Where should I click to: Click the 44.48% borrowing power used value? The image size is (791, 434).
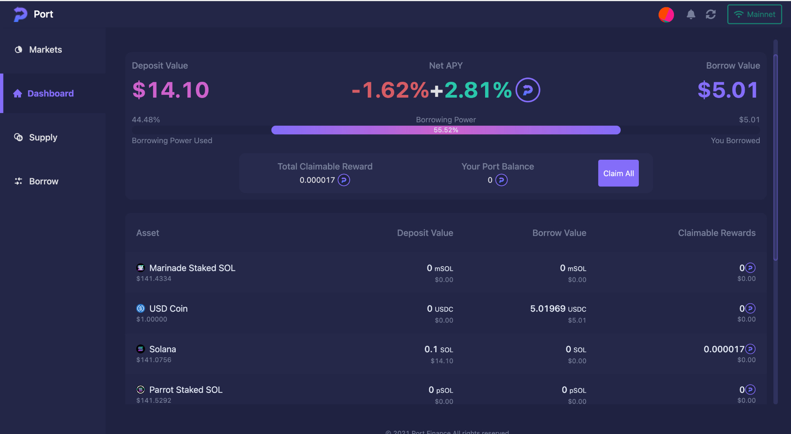click(146, 120)
